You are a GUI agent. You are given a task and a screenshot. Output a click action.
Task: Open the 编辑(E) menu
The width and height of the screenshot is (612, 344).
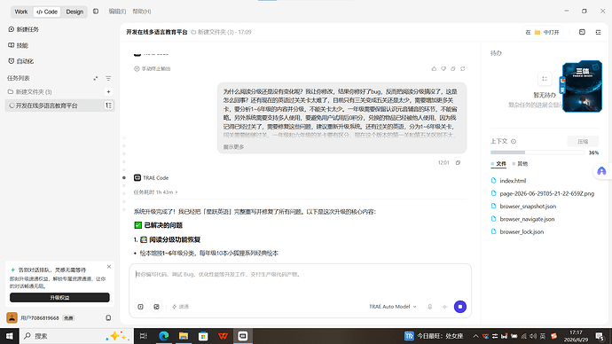(x=117, y=12)
